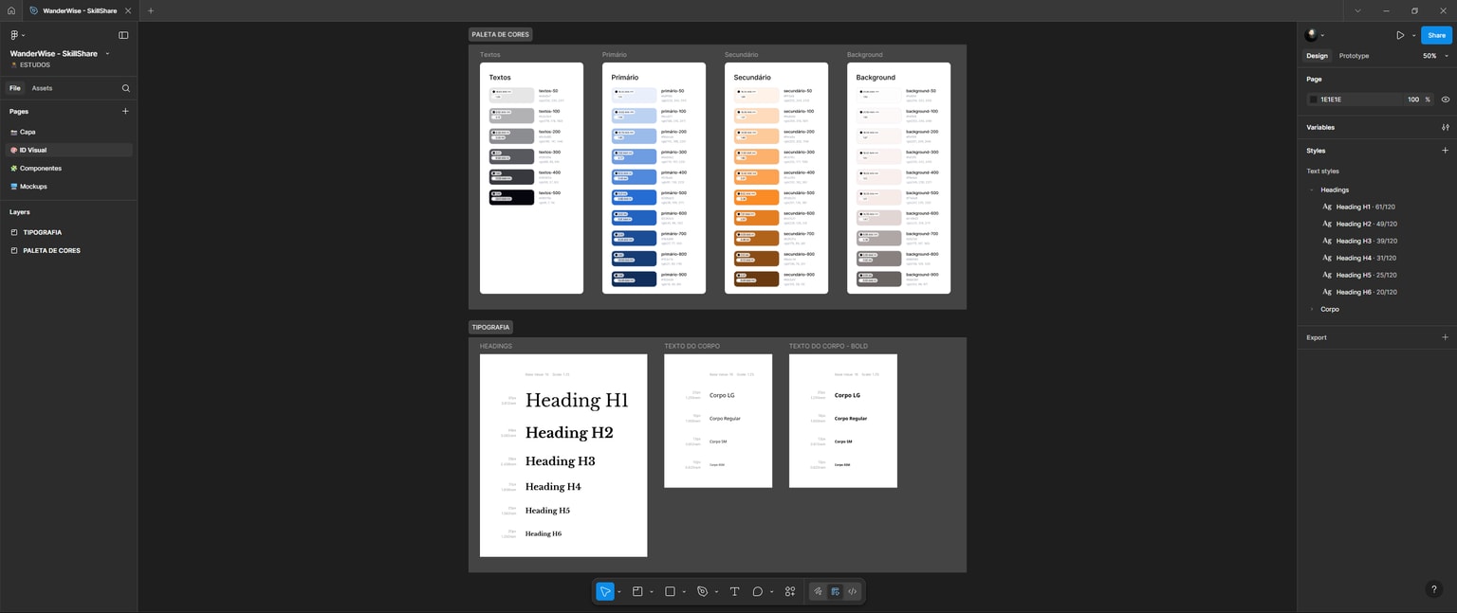
Task: Click the TIPOGRAFIA frame layer icon
Action: click(x=14, y=232)
